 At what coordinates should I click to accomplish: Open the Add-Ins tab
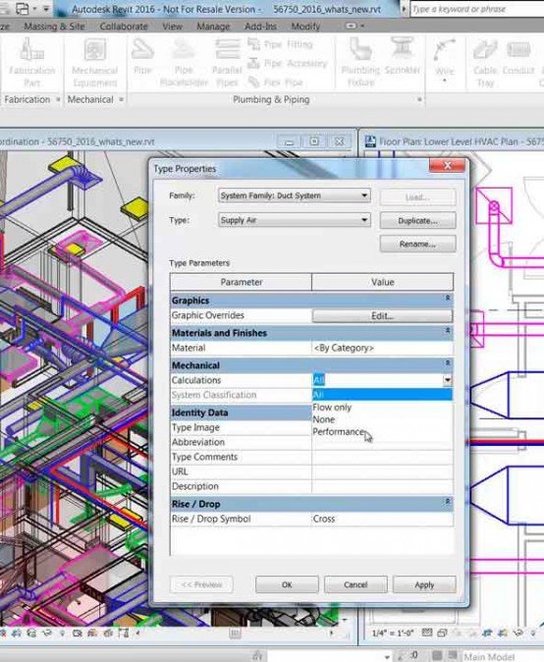pyautogui.click(x=260, y=27)
